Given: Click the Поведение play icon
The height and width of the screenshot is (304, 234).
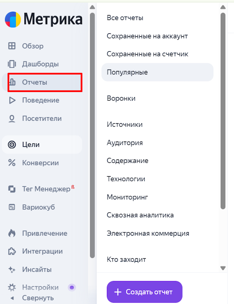Looking at the screenshot, I should (12, 100).
